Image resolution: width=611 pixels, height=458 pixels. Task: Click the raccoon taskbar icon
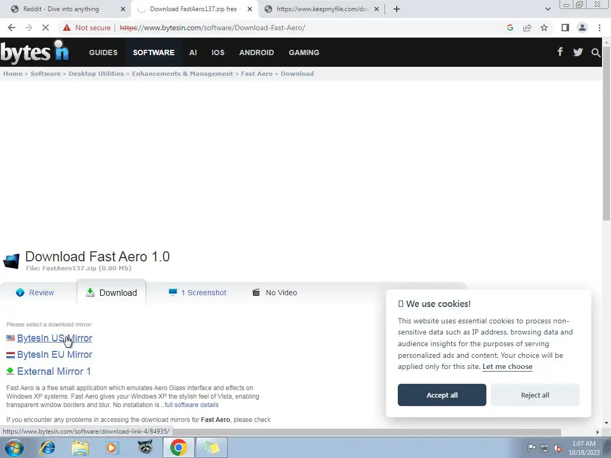(x=145, y=447)
